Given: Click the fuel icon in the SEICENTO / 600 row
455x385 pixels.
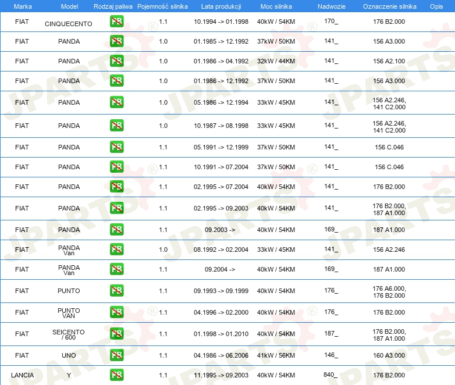Looking at the screenshot, I should pyautogui.click(x=116, y=334).
